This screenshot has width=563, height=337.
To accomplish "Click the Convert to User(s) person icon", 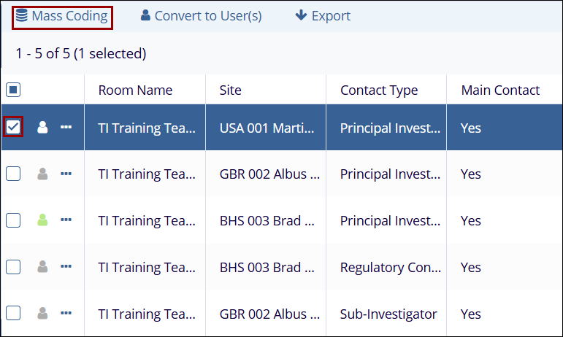I will tap(145, 16).
